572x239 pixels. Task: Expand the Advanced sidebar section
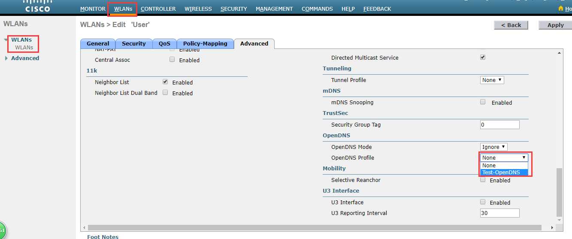[x=6, y=58]
